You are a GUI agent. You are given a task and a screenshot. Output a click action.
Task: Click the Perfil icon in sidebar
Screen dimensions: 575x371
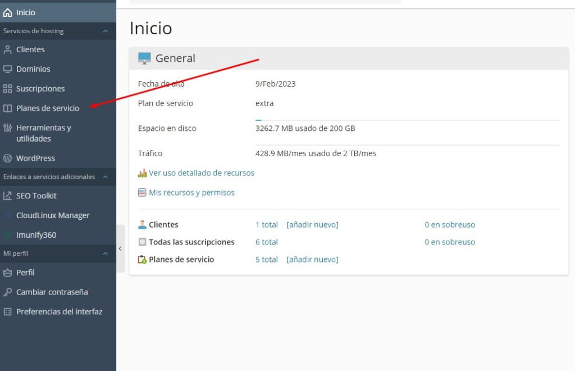(x=7, y=273)
